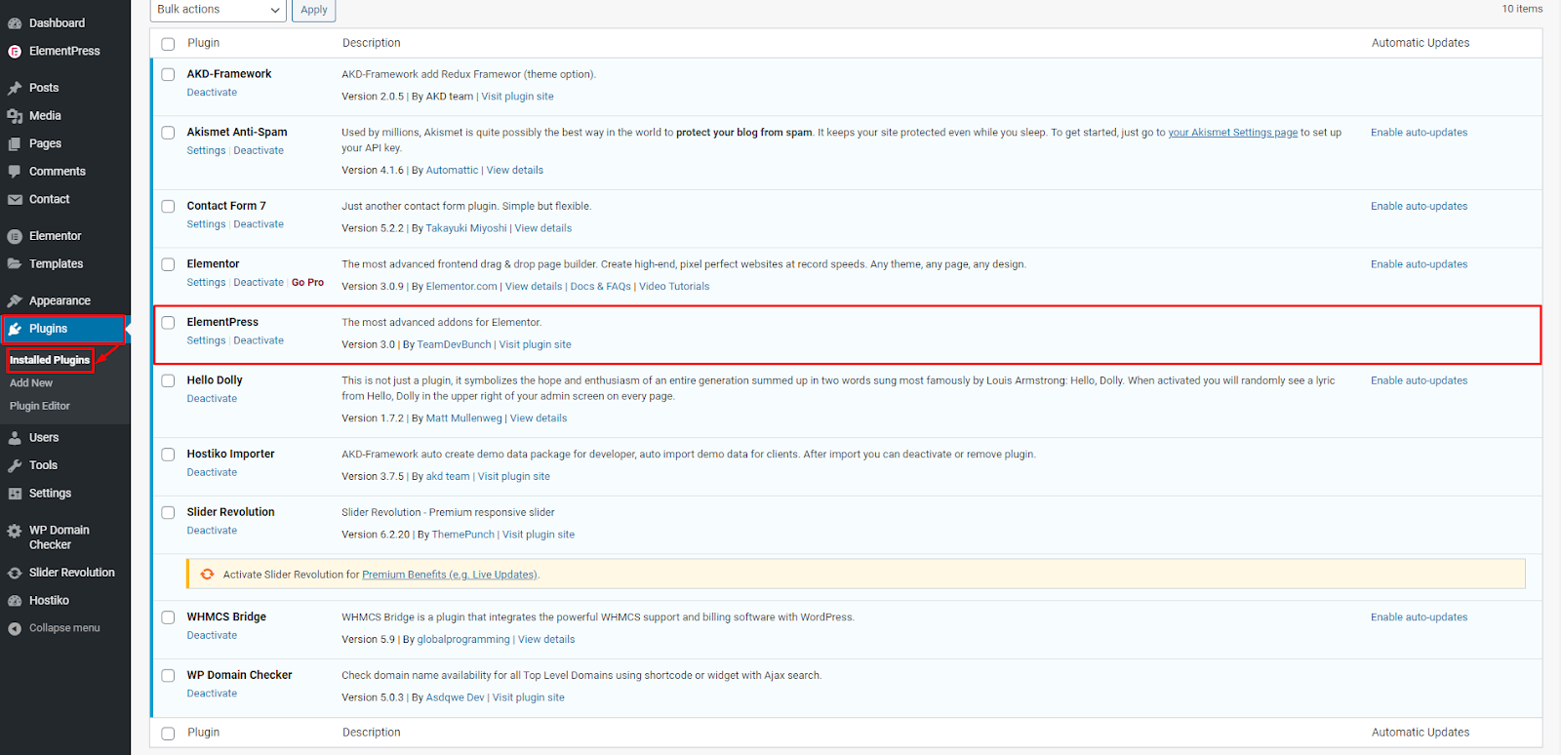Open the Templates menu label

coord(56,264)
